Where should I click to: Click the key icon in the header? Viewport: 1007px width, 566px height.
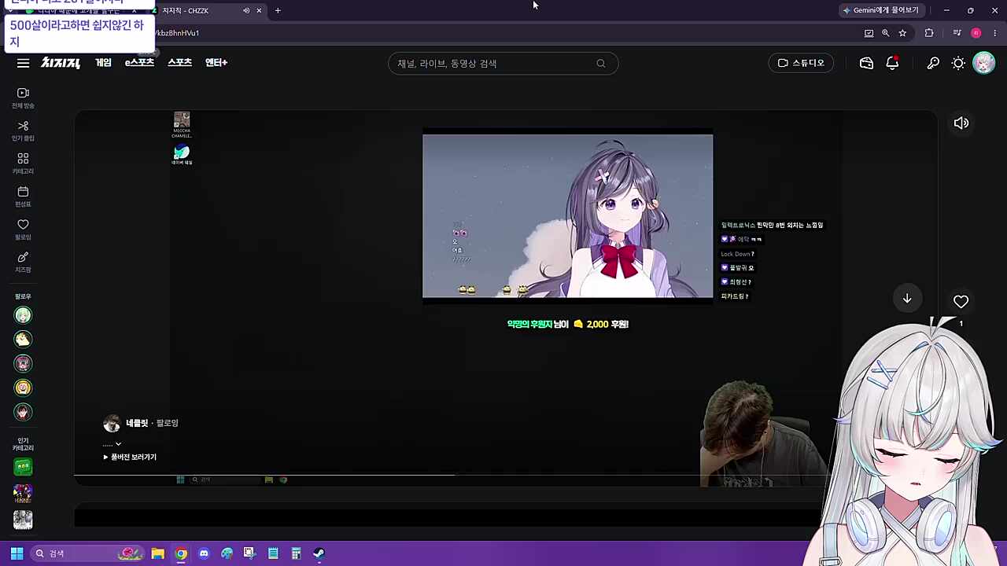(x=933, y=63)
